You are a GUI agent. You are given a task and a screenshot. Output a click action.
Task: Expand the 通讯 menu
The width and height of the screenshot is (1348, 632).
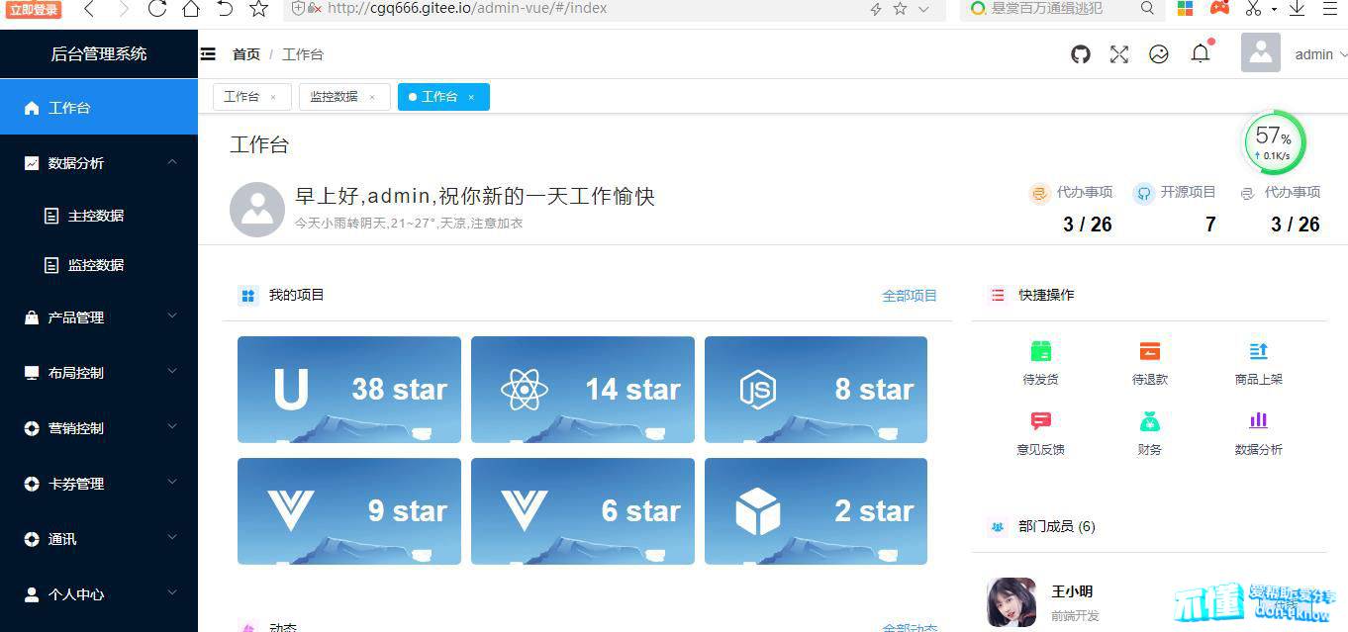(99, 539)
